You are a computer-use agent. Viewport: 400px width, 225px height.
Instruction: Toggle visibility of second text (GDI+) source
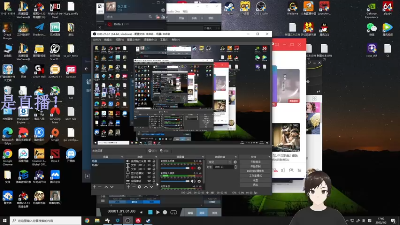149,169
